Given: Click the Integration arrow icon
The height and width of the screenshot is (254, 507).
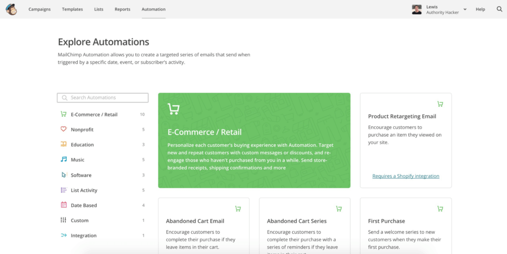Looking at the screenshot, I should click(x=63, y=236).
